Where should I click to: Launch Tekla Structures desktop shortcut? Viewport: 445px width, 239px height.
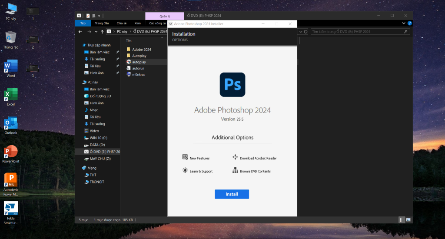pos(11,213)
